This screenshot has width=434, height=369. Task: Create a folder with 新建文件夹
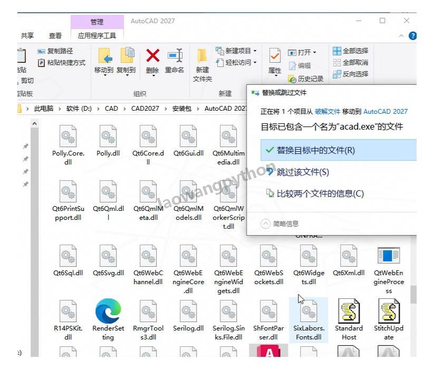click(202, 65)
